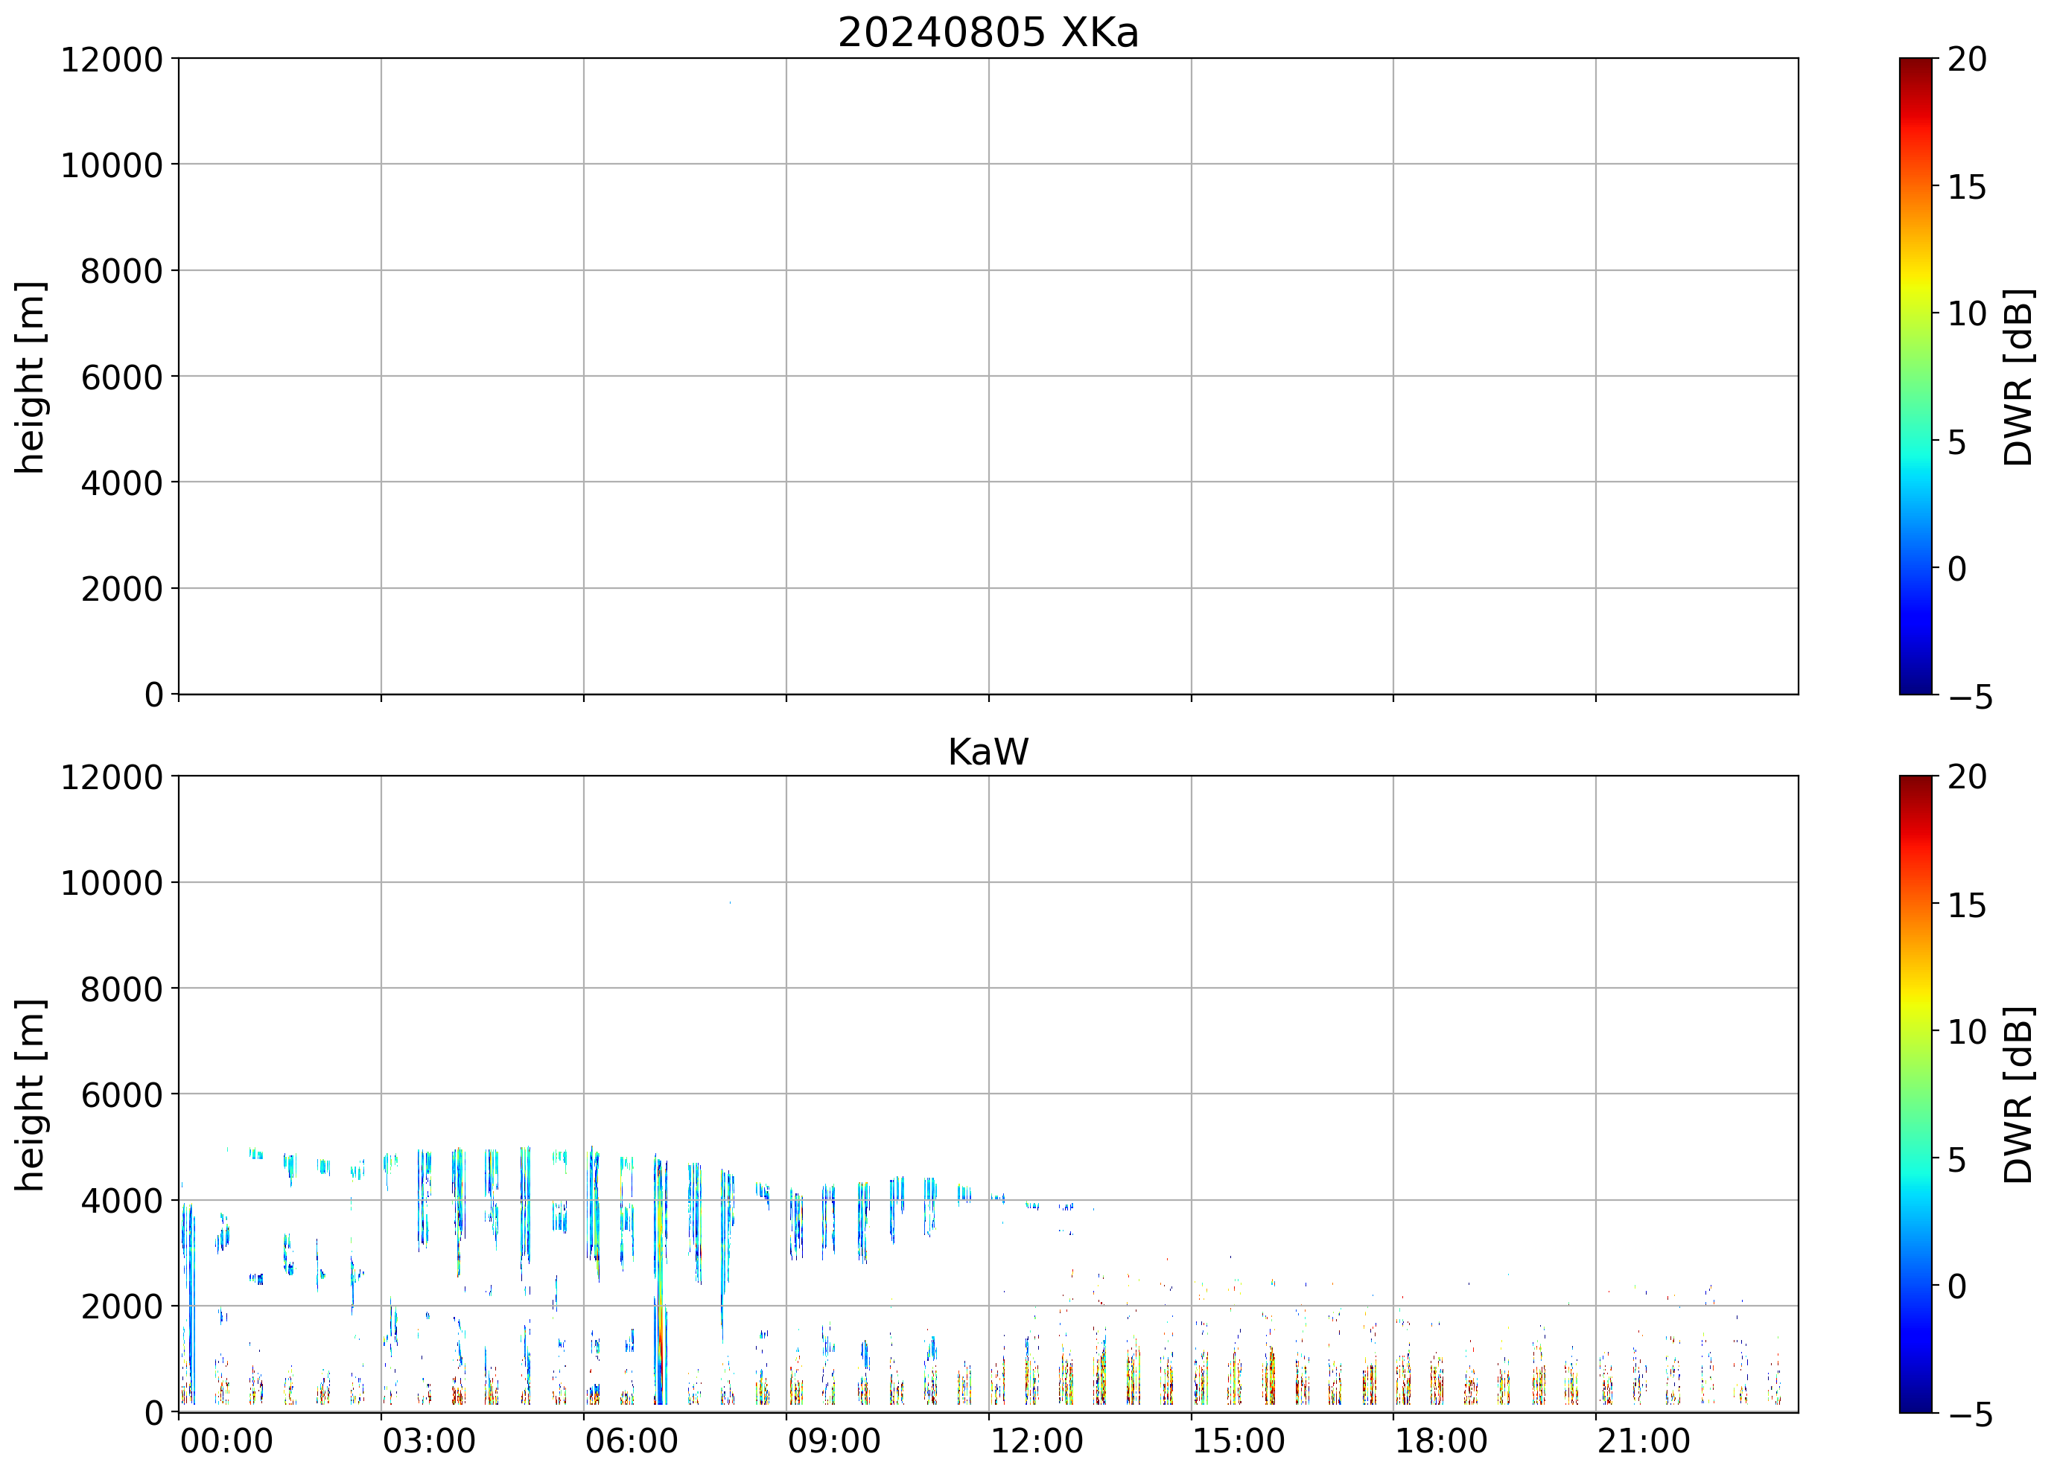Click the '21:00' time axis label
2054x1474 pixels.
coord(1643,1441)
